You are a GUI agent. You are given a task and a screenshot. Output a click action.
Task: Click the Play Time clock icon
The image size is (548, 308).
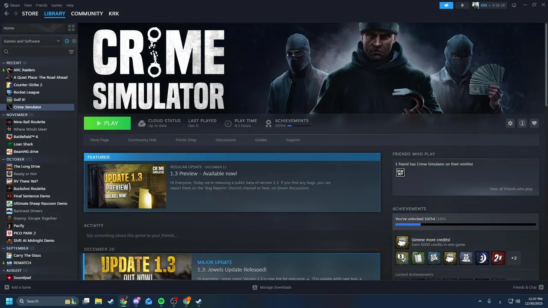[x=228, y=123]
